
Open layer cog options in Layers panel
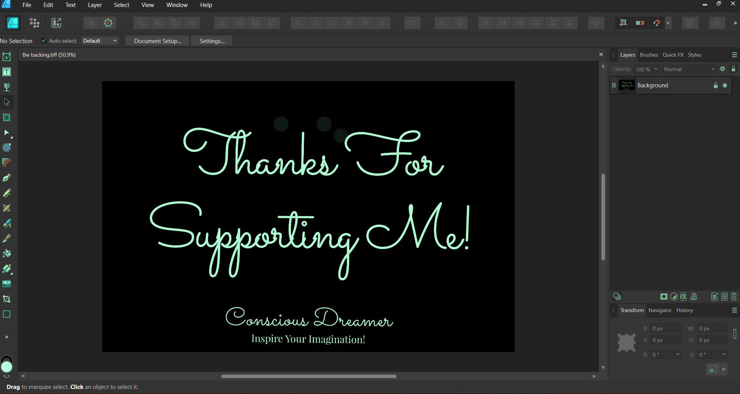(x=723, y=69)
